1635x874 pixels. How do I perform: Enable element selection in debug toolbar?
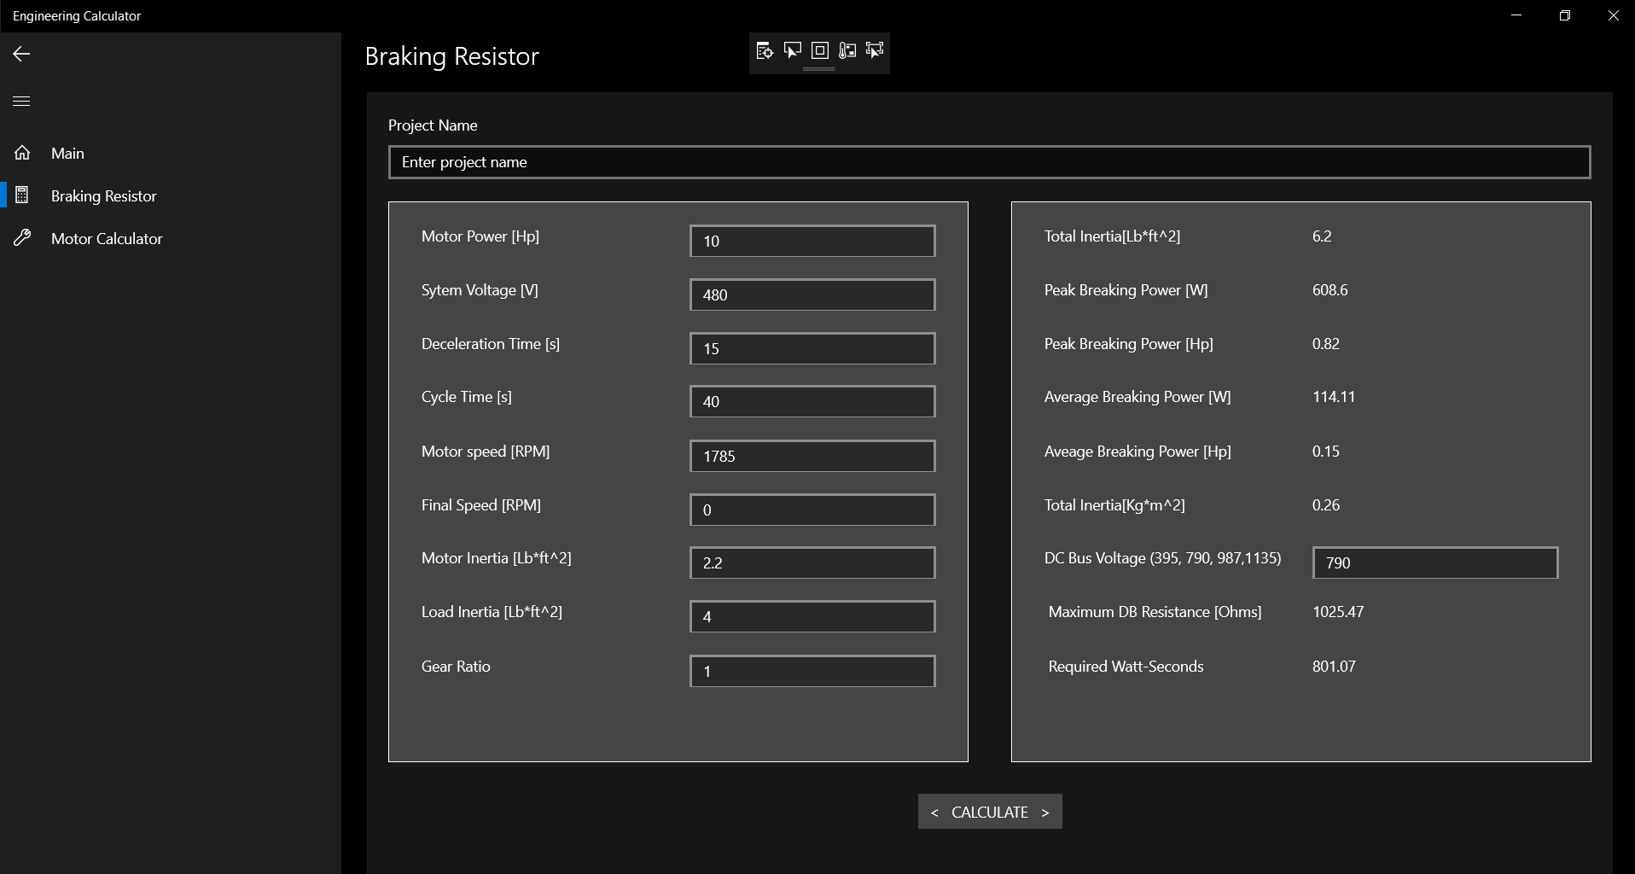[793, 50]
